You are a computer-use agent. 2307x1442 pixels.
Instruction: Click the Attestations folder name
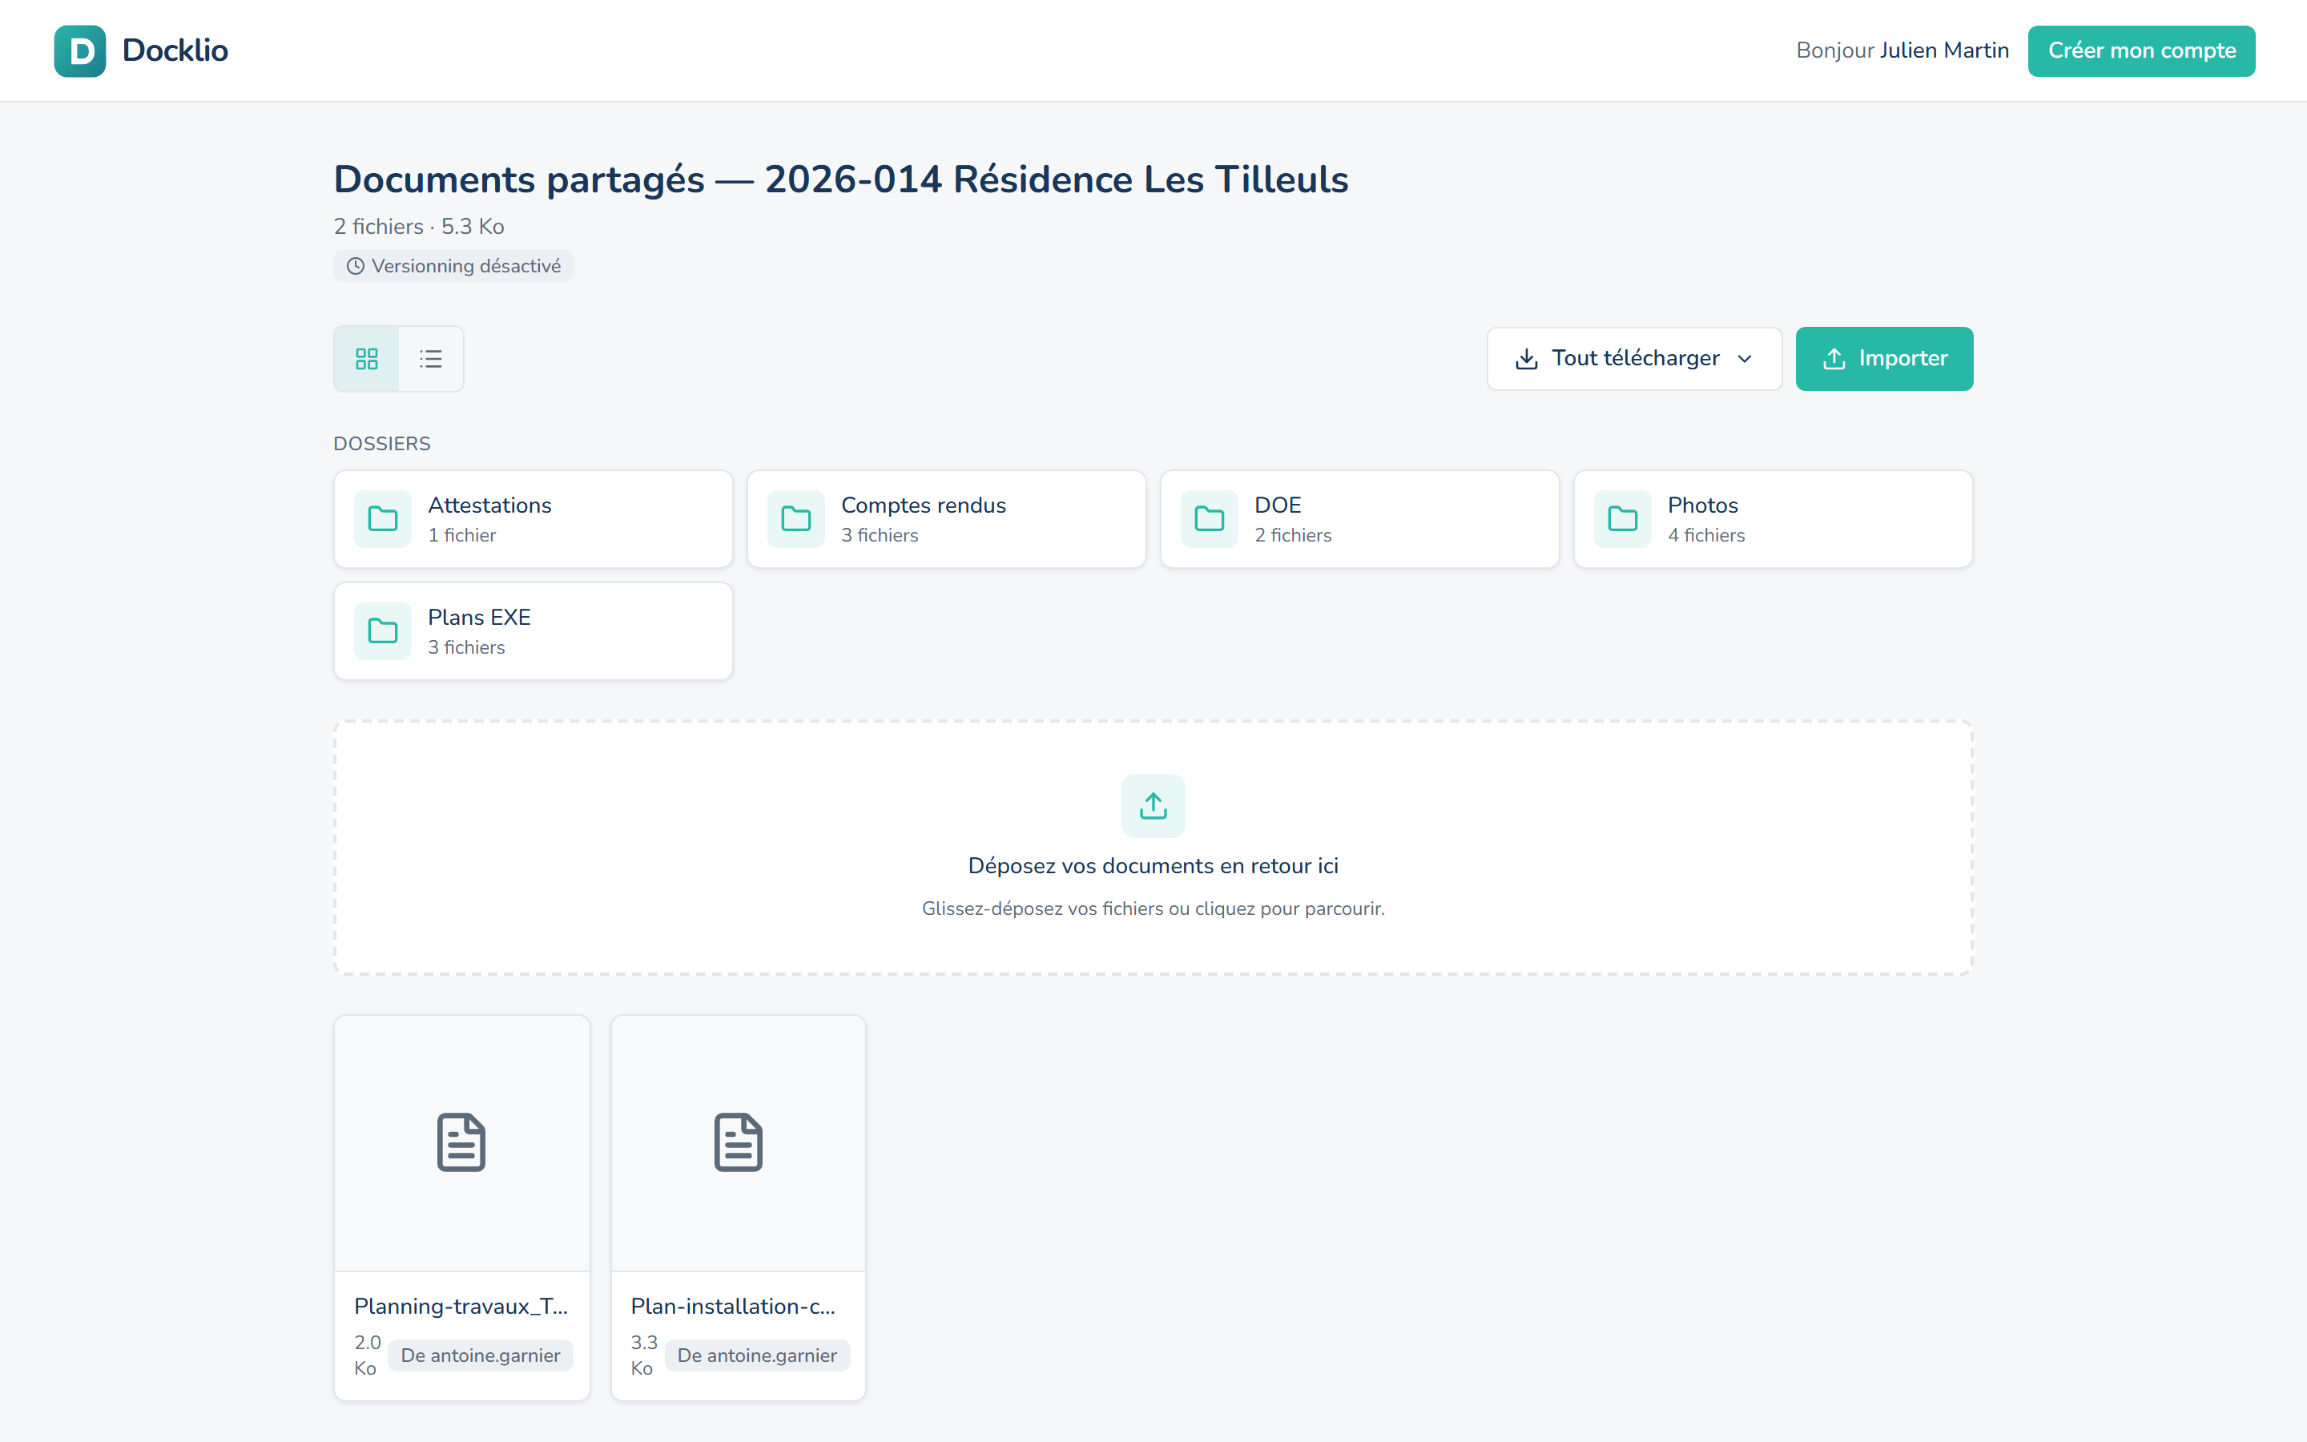pos(490,506)
